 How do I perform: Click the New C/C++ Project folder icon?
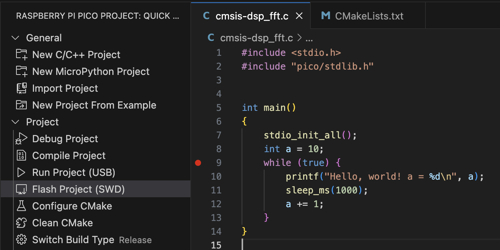[x=21, y=55]
